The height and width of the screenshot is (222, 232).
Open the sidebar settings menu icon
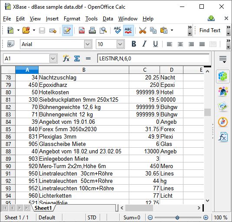pos(223,59)
